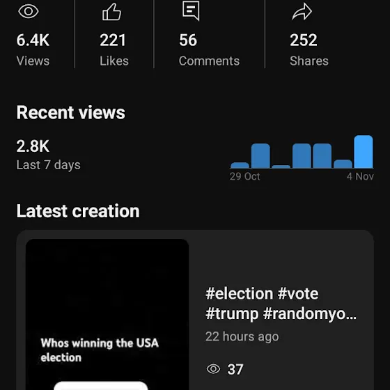Tap the Shares arrow icon
Image resolution: width=390 pixels, height=390 pixels.
point(302,12)
